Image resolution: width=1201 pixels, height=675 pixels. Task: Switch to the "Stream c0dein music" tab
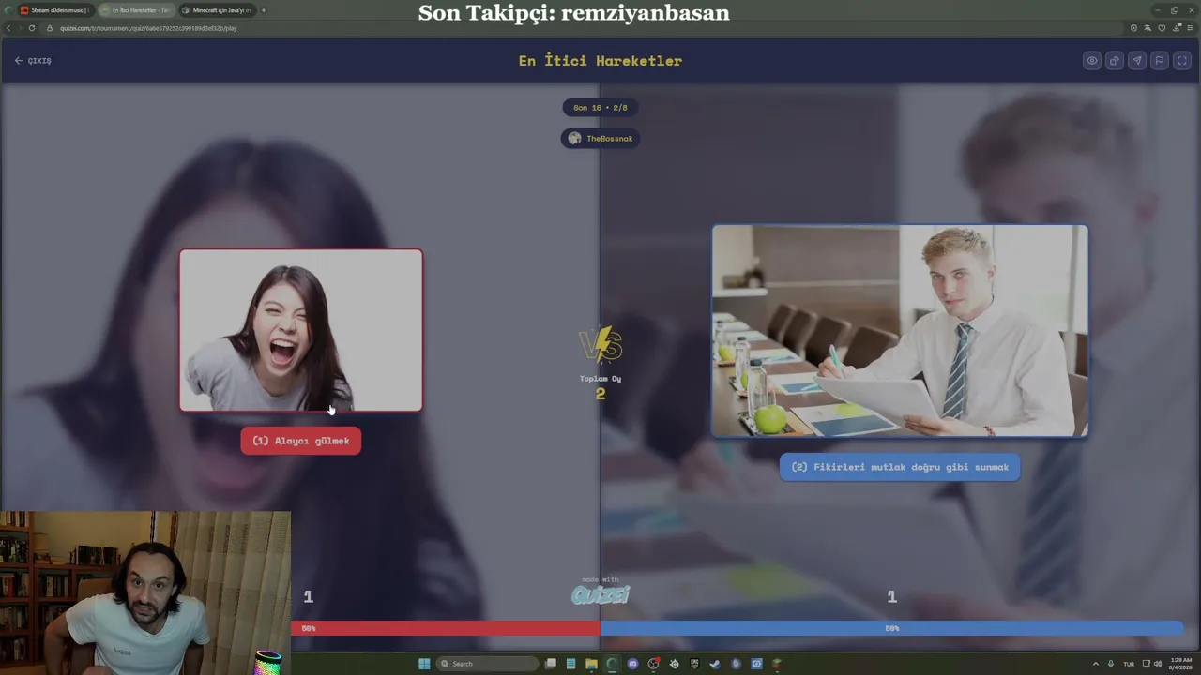54,10
